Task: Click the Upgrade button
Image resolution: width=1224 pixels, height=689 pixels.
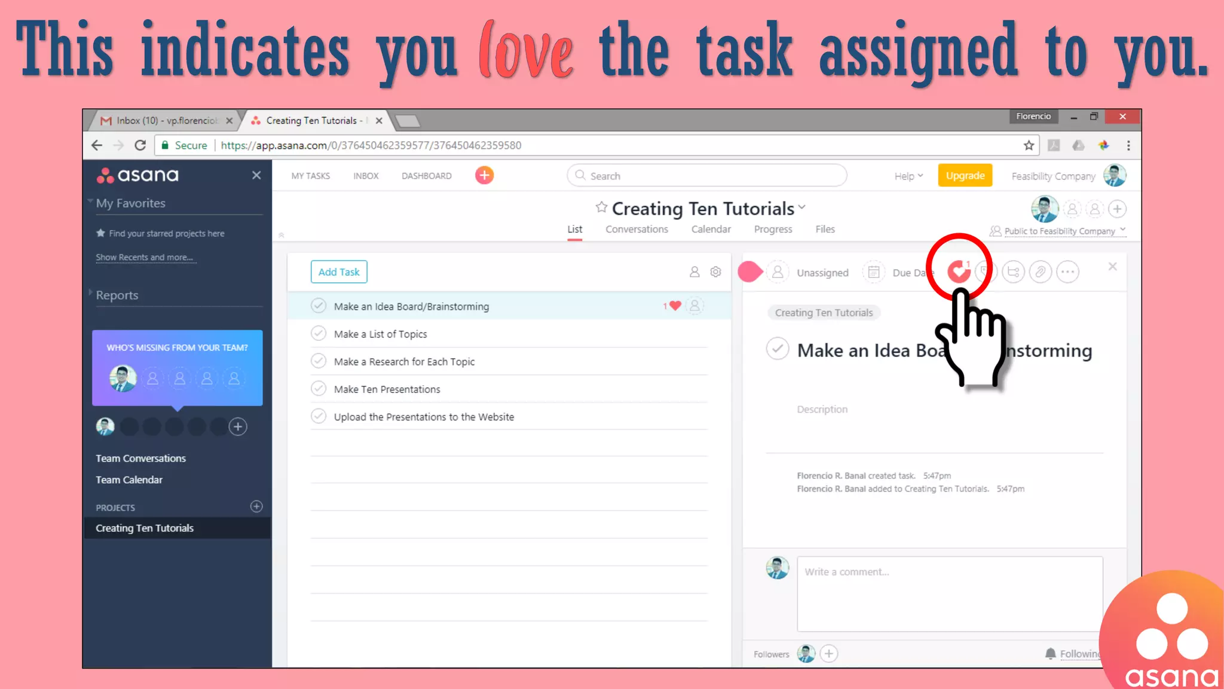Action: coord(965,175)
